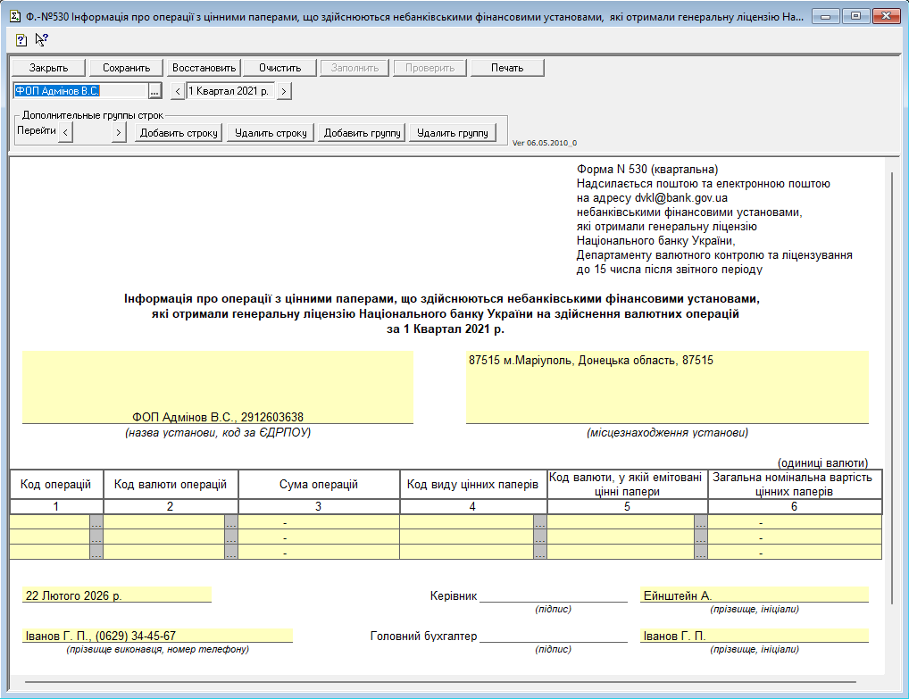Image resolution: width=909 pixels, height=699 pixels.
Task: Go to the previous quarter period
Action: point(178,91)
